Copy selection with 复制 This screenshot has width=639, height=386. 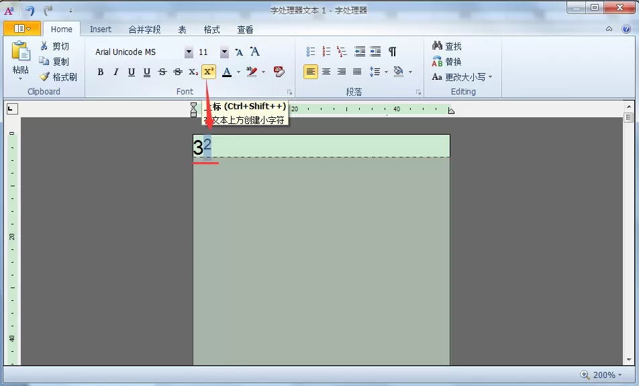pyautogui.click(x=54, y=62)
